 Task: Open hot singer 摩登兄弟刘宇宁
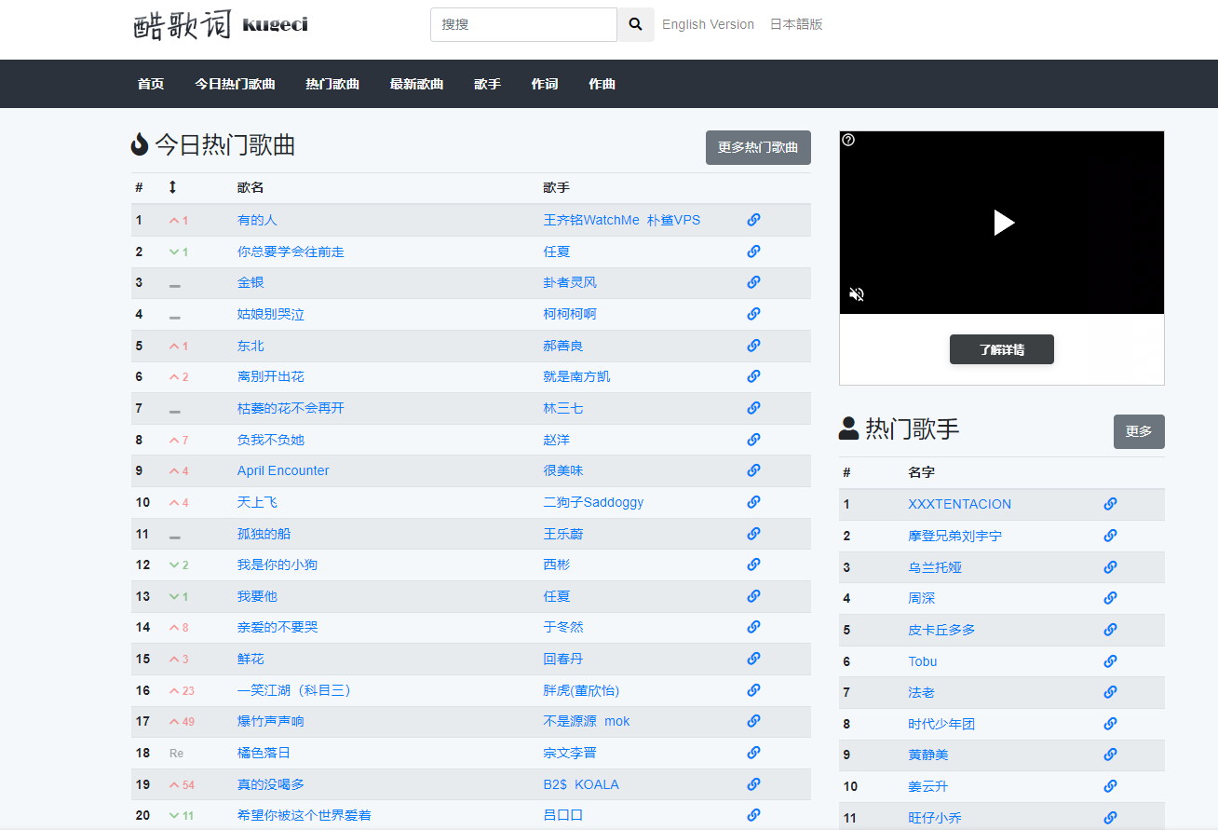[954, 536]
